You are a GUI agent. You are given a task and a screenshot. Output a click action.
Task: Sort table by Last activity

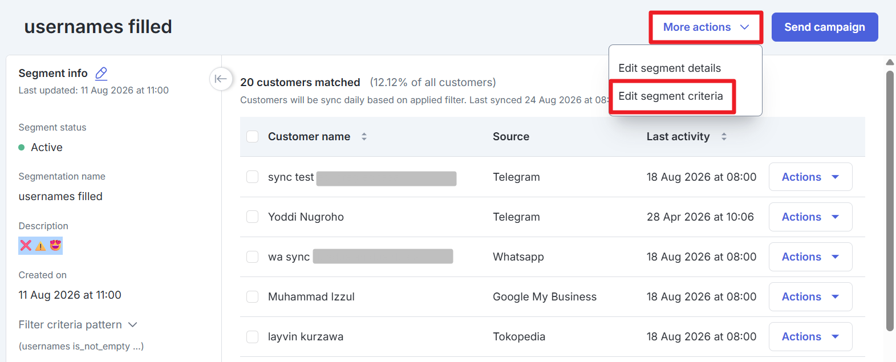click(724, 137)
